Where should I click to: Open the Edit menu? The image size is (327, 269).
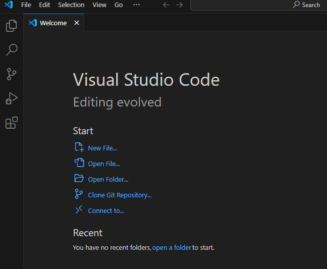pyautogui.click(x=44, y=5)
